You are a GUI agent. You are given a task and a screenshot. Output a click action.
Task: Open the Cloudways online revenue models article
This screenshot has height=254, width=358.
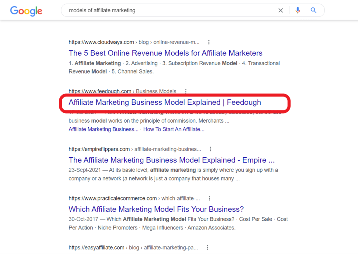pyautogui.click(x=165, y=53)
